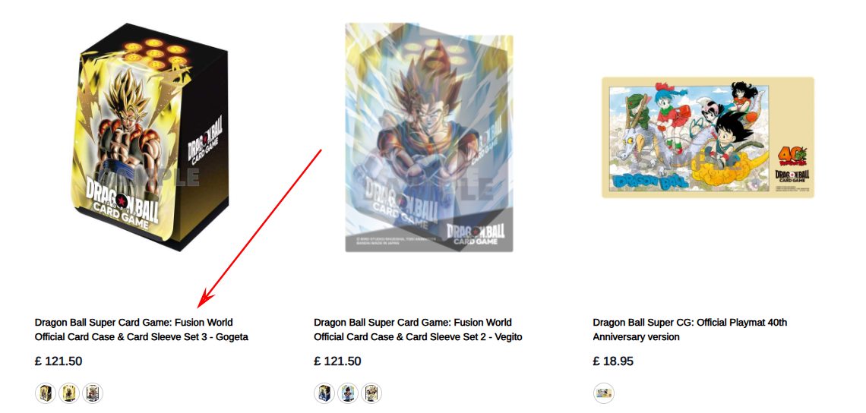This screenshot has width=866, height=413.
Task: Open the 40th Anniversary playmat product image
Action: 707,137
